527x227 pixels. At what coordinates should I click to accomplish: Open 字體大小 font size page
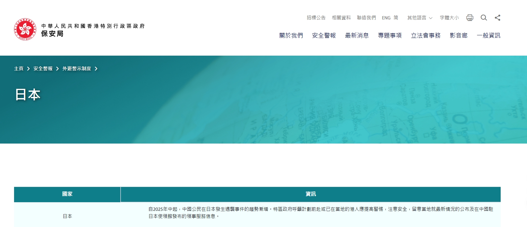(449, 18)
